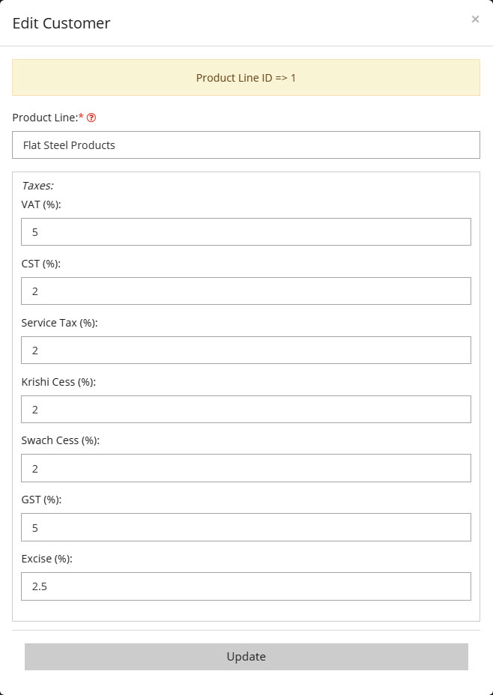Click the Product Line ID banner
Image resolution: width=493 pixels, height=695 pixels.
pos(246,78)
